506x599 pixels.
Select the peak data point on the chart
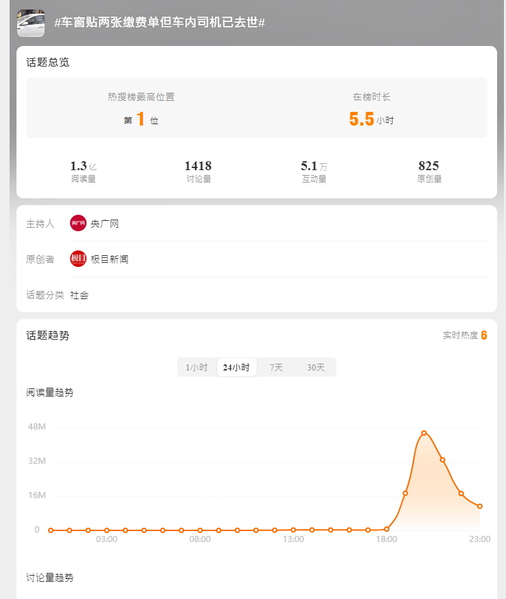pos(424,433)
